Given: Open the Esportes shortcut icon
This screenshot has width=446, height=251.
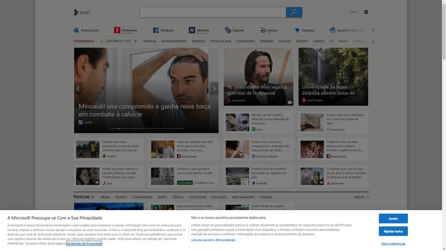Looking at the screenshot, I should [x=228, y=30].
